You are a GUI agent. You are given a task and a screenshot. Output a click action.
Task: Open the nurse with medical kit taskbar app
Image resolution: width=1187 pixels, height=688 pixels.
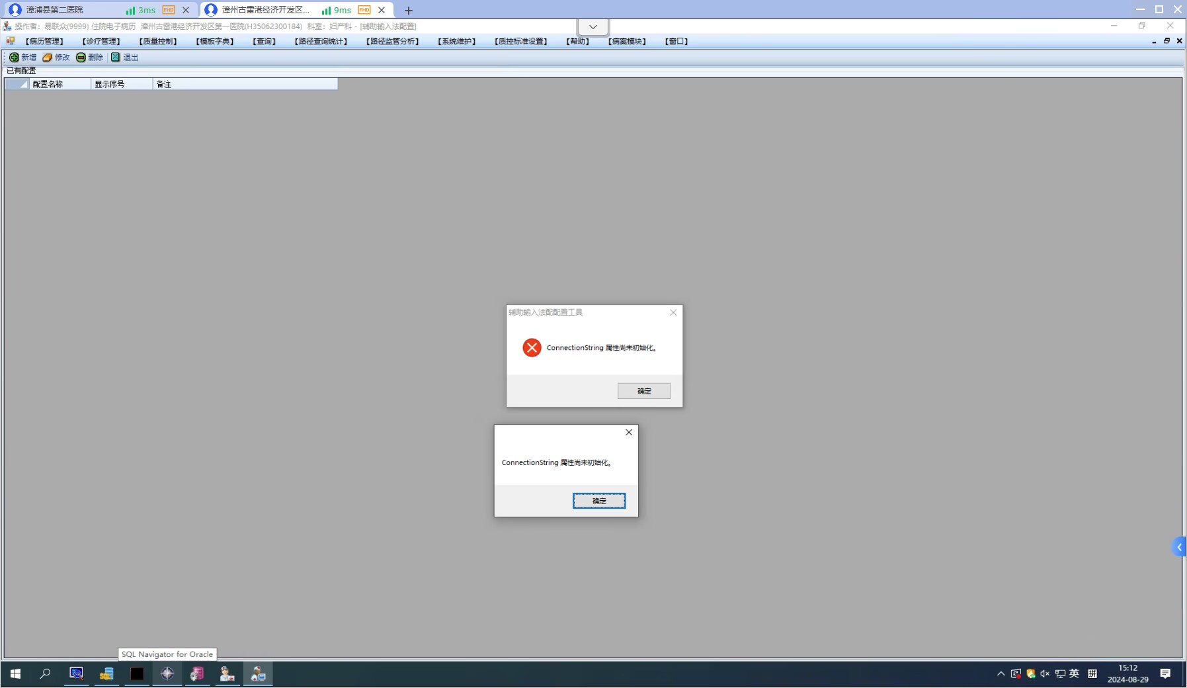click(x=227, y=673)
